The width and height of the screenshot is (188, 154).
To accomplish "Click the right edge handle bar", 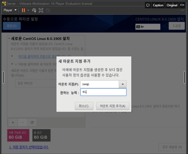I will pos(185,77).
